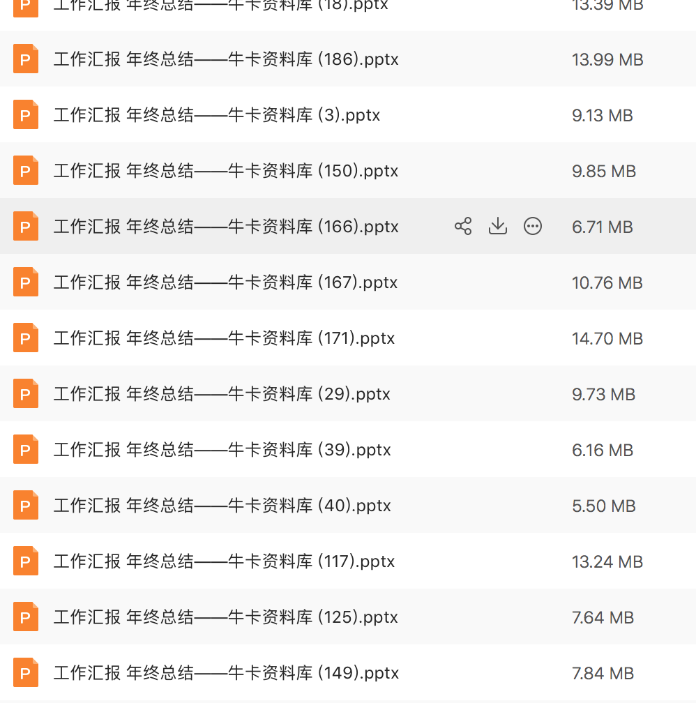Image resolution: width=696 pixels, height=703 pixels.
Task: Click the icon of file (29).pptx
Action: 26,393
